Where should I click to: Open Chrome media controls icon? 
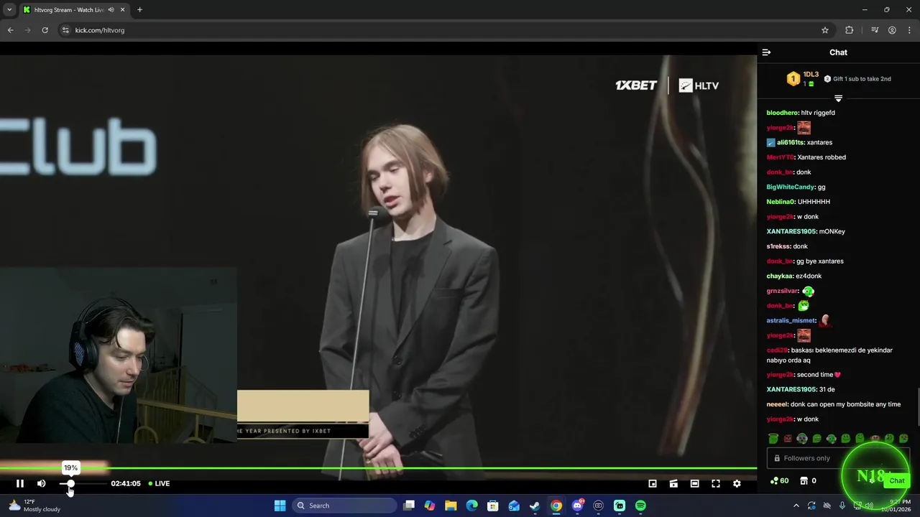875,30
